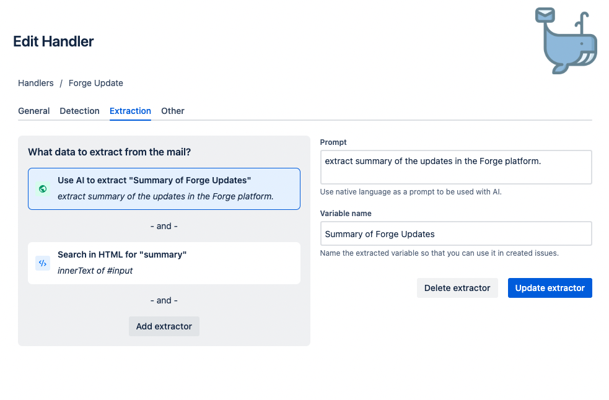Click into the Variable name field
This screenshot has height=400, width=609.
point(455,234)
